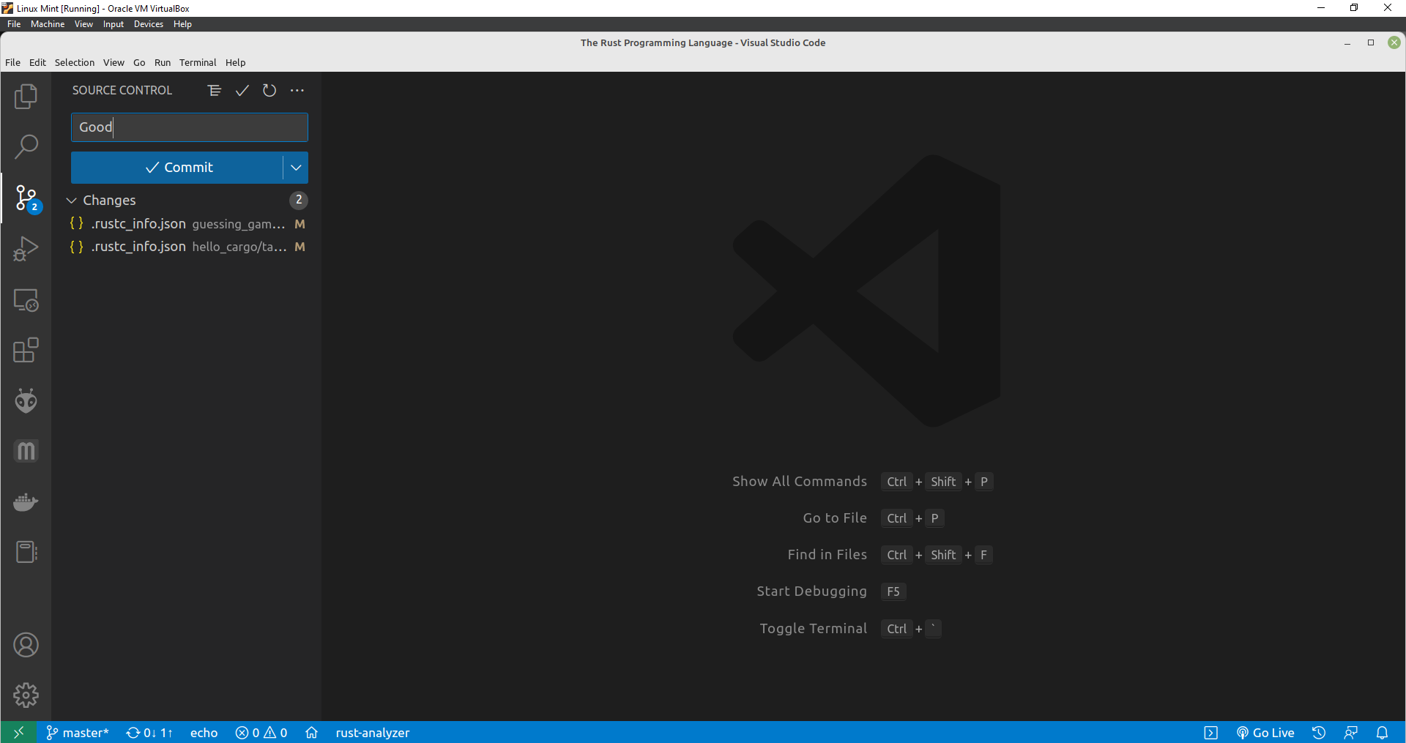Open the VirtualBox File menu
The height and width of the screenshot is (743, 1406).
click(x=14, y=24)
